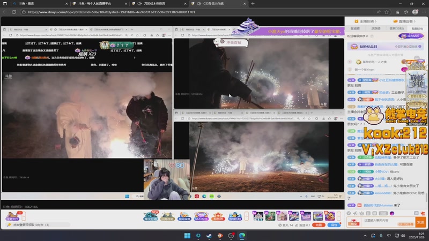
Task: Open Microsoft Edge from the taskbar
Action: coord(242,236)
